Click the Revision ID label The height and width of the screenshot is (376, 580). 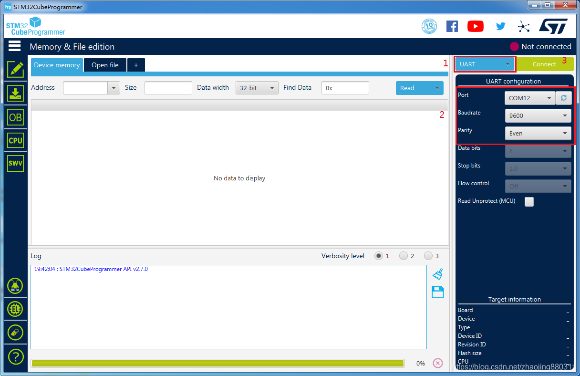pyautogui.click(x=472, y=345)
